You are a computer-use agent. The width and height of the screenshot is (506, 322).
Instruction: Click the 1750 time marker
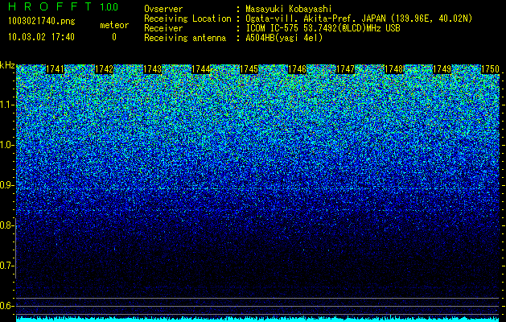tap(490, 69)
